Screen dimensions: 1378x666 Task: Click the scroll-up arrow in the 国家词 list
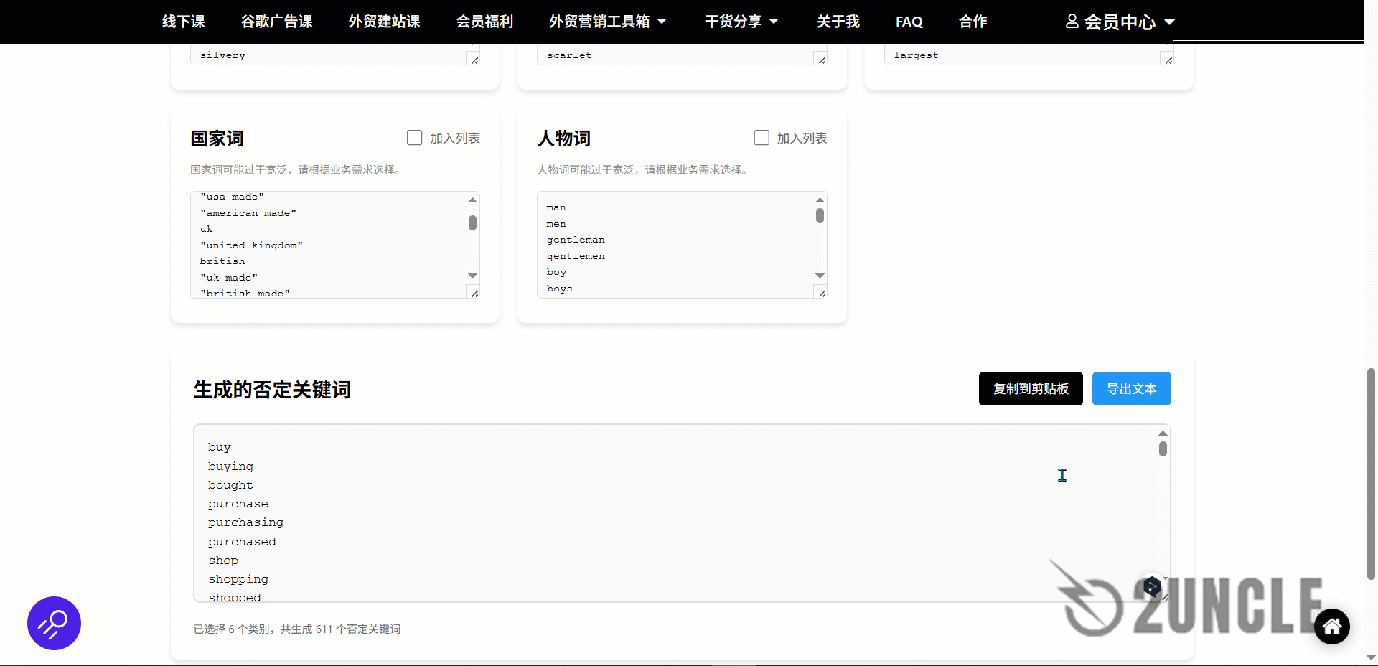[472, 200]
